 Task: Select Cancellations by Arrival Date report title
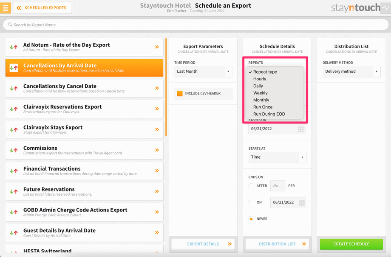pos(60,66)
